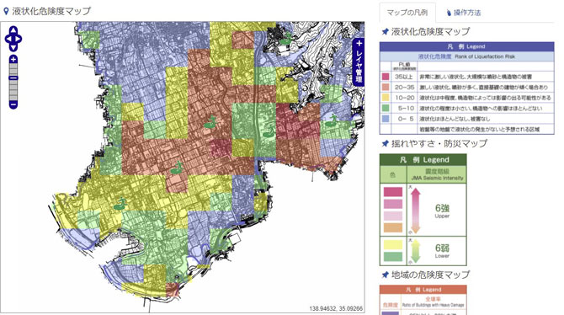Screen dimensions: 564x315
Task: Click the evacuation marker in lower-left yellow area
Action: 120,204
